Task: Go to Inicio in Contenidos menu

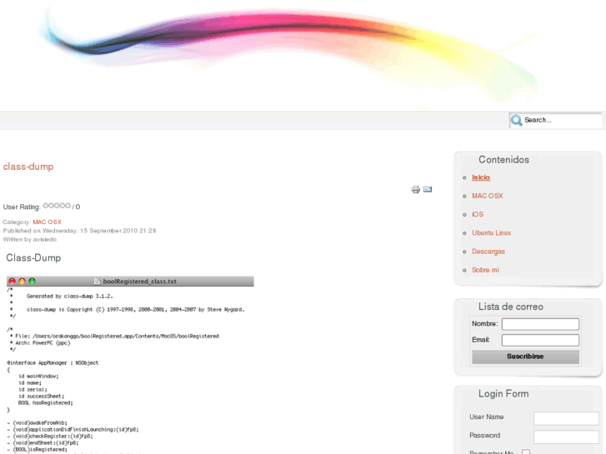Action: click(x=481, y=177)
